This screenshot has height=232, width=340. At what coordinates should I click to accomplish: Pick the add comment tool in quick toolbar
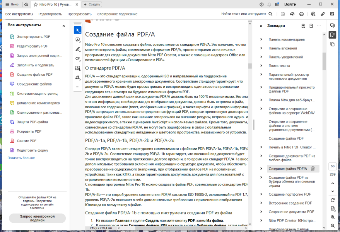click(x=78, y=40)
